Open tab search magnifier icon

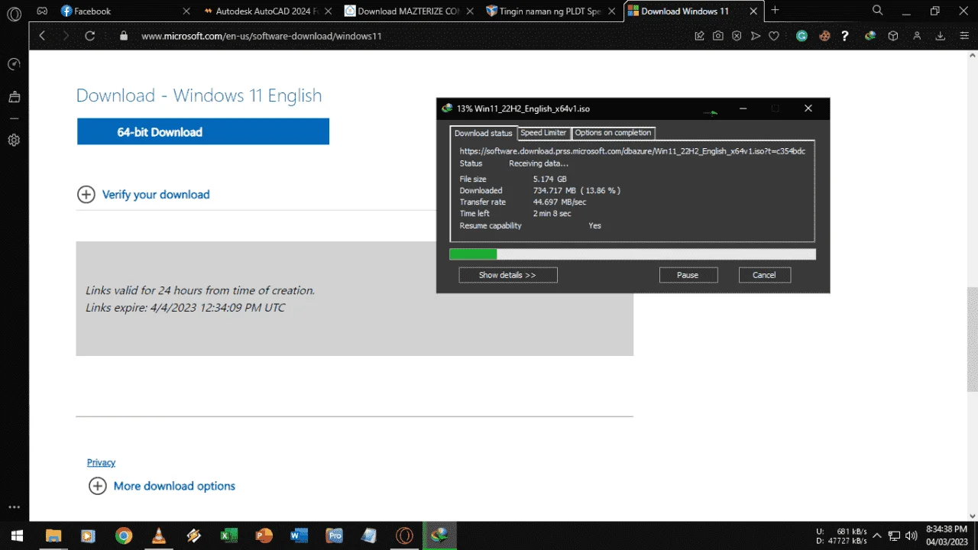[878, 11]
